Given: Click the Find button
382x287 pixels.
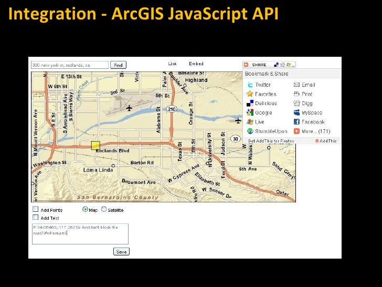Looking at the screenshot, I should click(118, 65).
